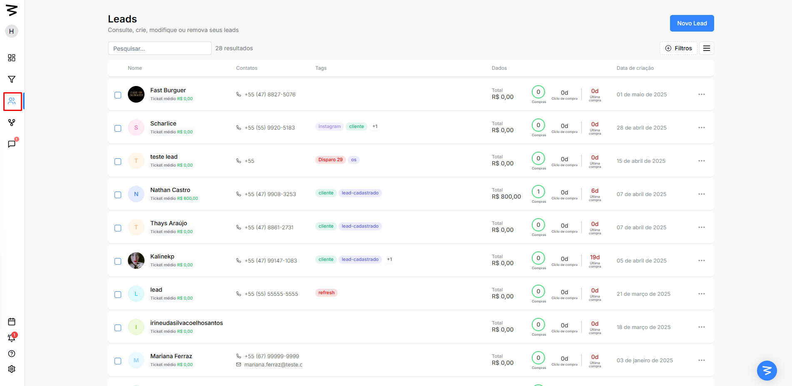Expand the +1 tags on Kalinekp row
The height and width of the screenshot is (386, 792).
coord(389,259)
